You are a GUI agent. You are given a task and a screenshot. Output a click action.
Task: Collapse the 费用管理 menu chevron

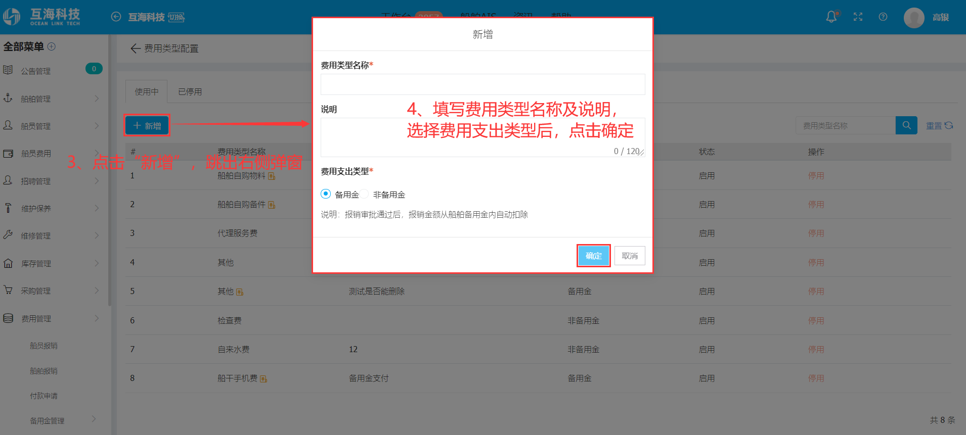tap(97, 318)
